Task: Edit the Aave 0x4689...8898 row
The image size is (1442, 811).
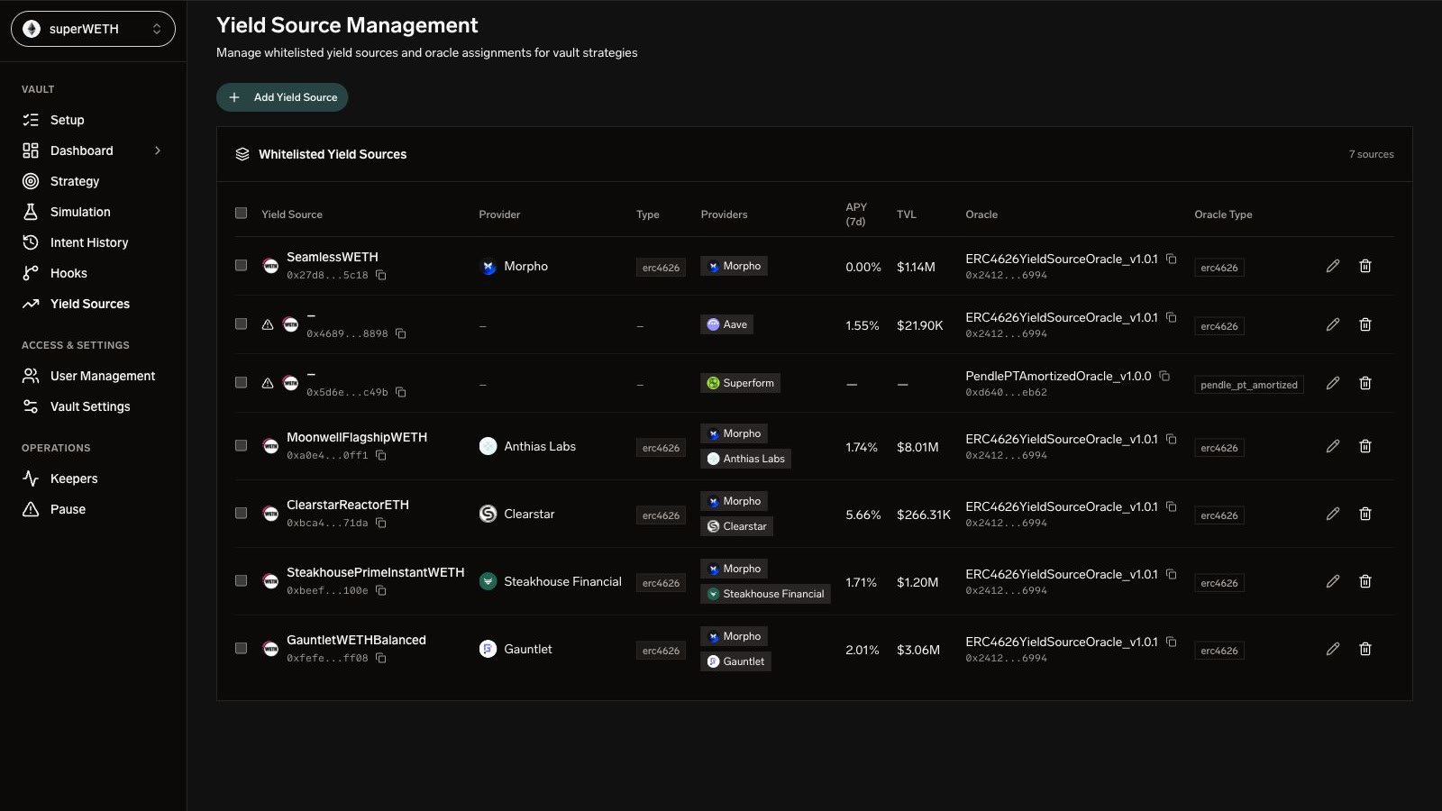Action: click(1332, 324)
